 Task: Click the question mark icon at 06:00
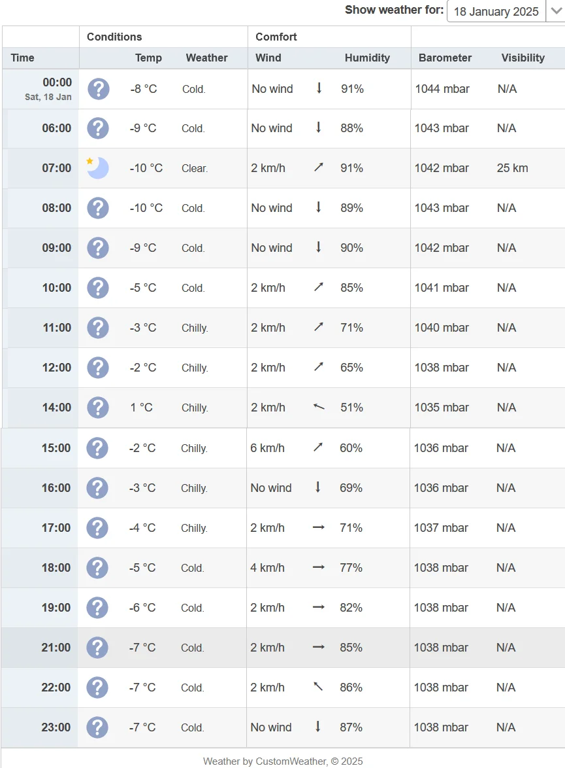(x=98, y=128)
